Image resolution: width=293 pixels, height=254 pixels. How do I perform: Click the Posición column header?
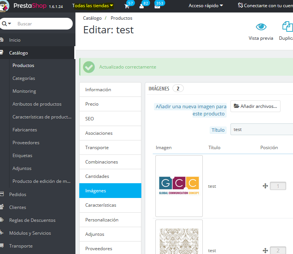[x=269, y=148]
